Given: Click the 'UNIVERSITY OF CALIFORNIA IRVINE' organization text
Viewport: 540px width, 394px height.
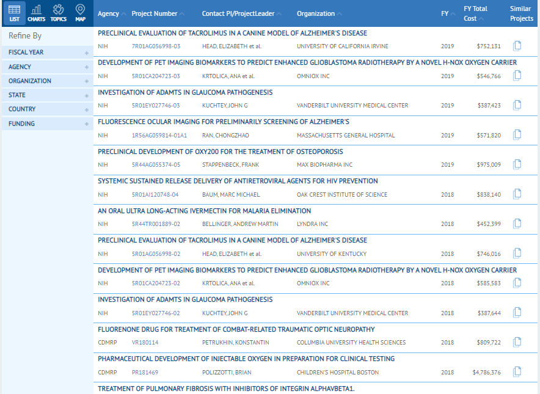Looking at the screenshot, I should [343, 46].
